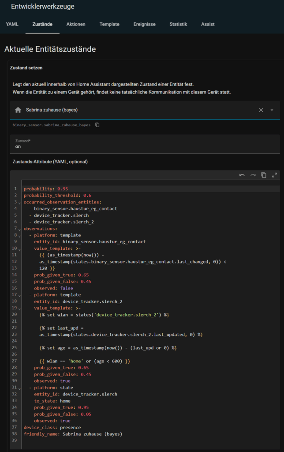Click the home icon in entity picker
Screen dimensions: 284x452
pos(18,110)
